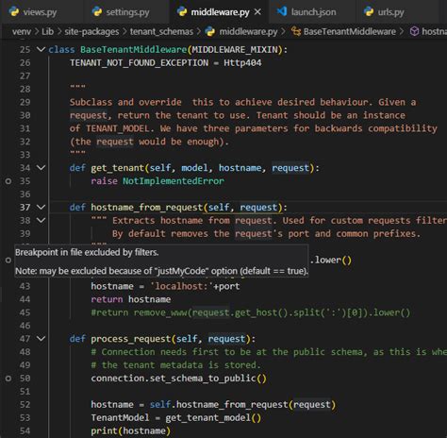
Task: Open the launch.json tab
Action: click(313, 12)
